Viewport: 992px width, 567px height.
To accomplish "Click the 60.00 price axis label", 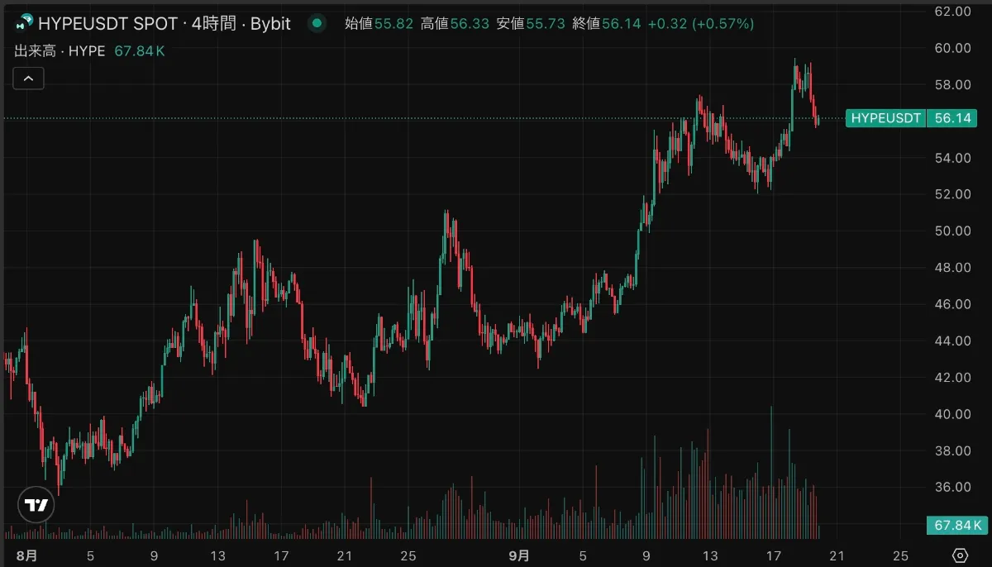I will click(951, 48).
